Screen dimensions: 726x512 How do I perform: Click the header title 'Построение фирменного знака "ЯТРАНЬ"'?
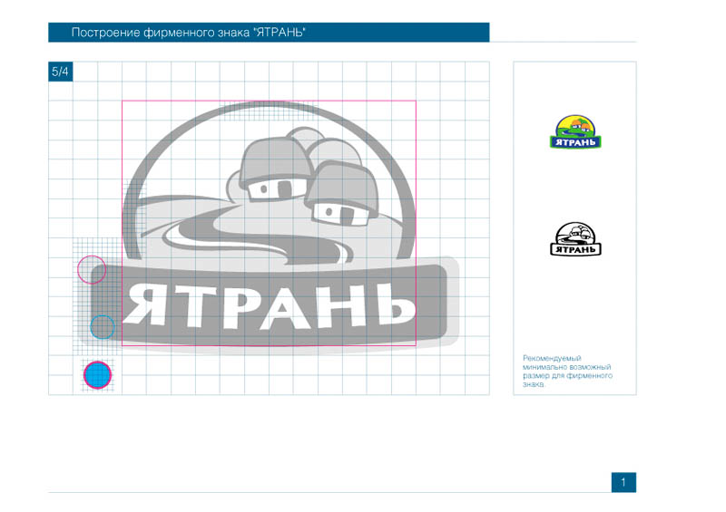coord(188,33)
